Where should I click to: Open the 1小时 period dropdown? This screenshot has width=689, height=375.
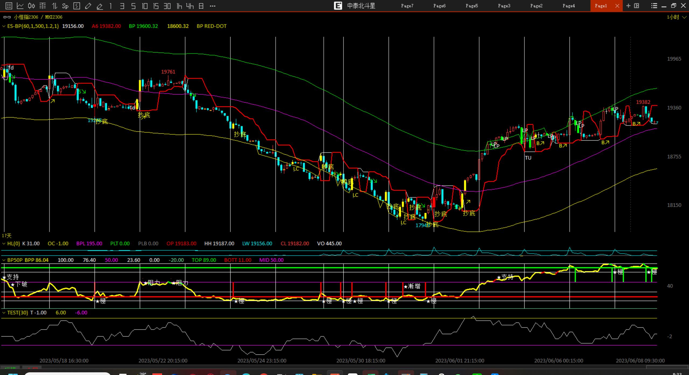677,17
